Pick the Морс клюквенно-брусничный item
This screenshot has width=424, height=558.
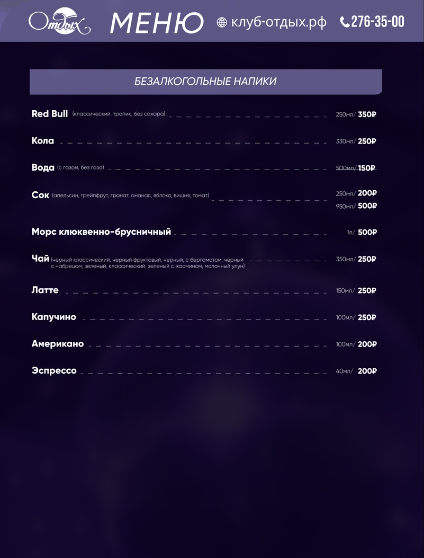101,232
